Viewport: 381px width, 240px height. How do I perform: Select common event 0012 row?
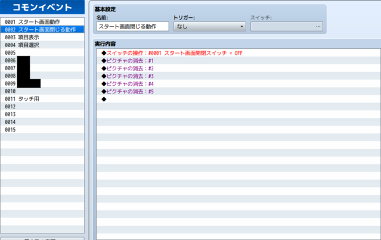coord(42,107)
